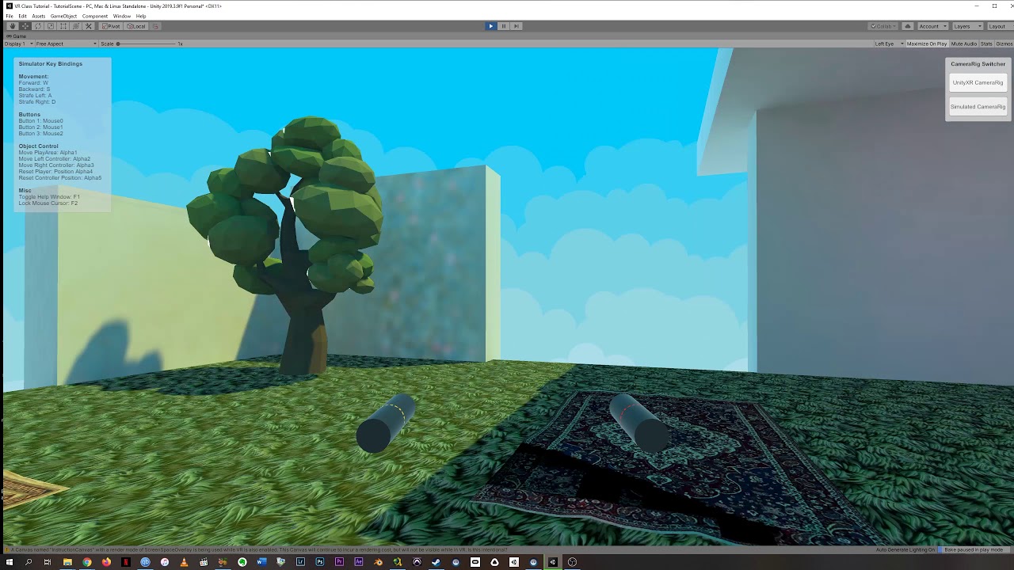Pause the running game

pos(503,26)
